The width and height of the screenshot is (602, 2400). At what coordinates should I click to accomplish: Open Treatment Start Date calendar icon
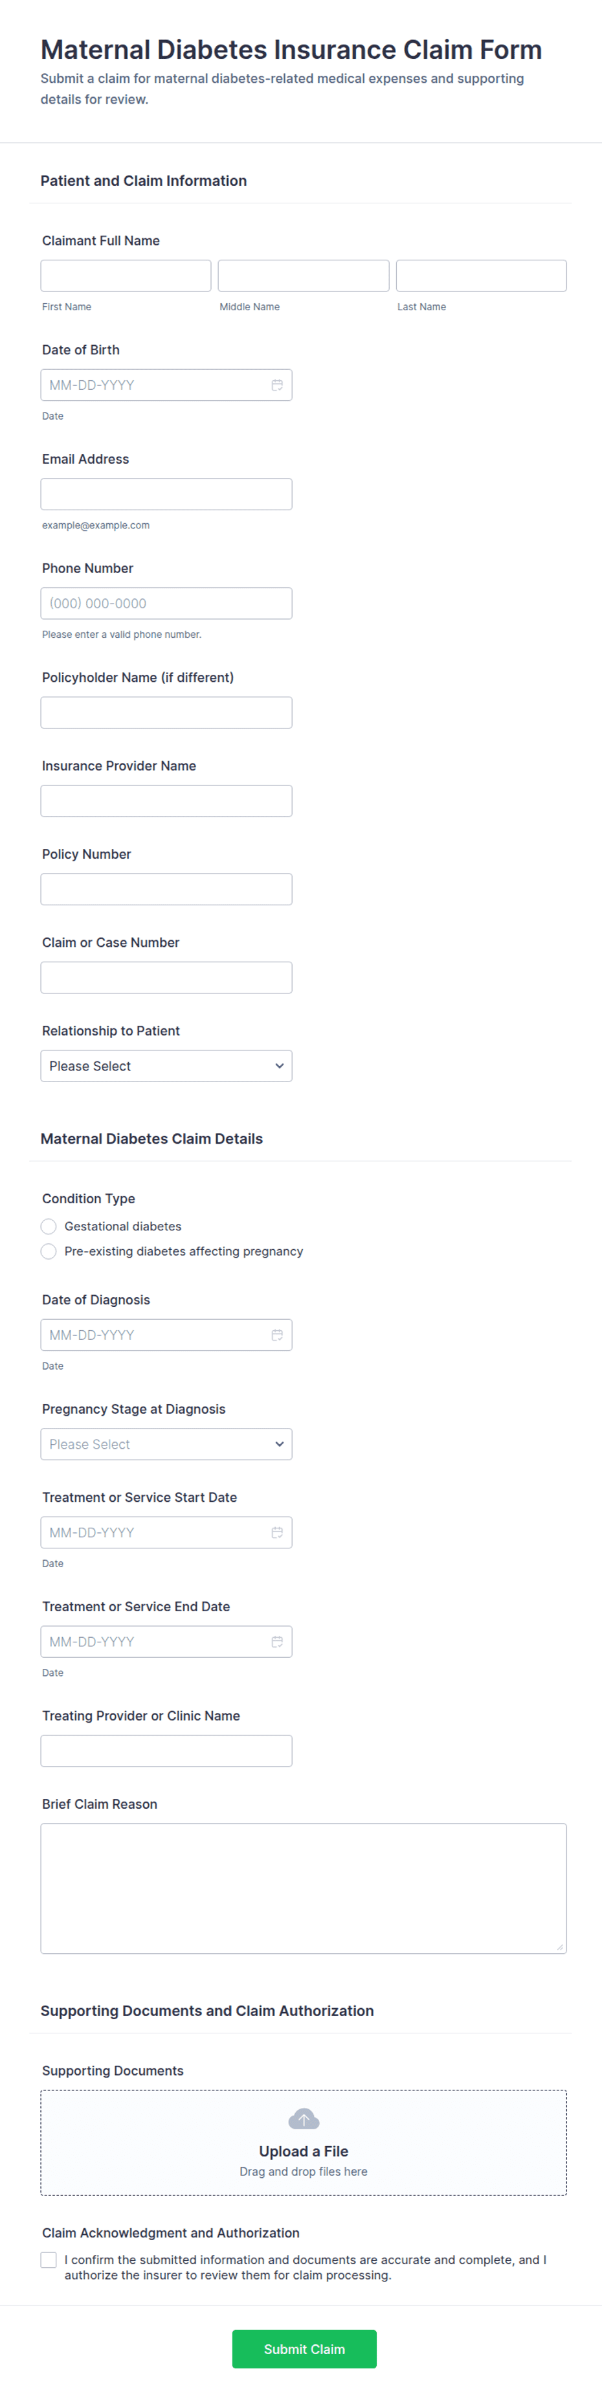click(x=277, y=1533)
